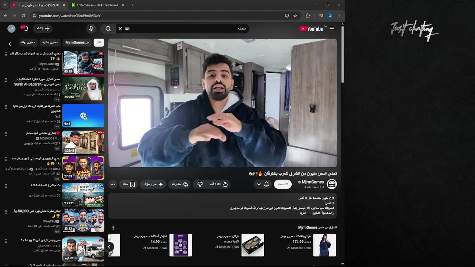Ask a question (طرح سؤال) button
This screenshot has height=267, width=475.
click(154, 184)
